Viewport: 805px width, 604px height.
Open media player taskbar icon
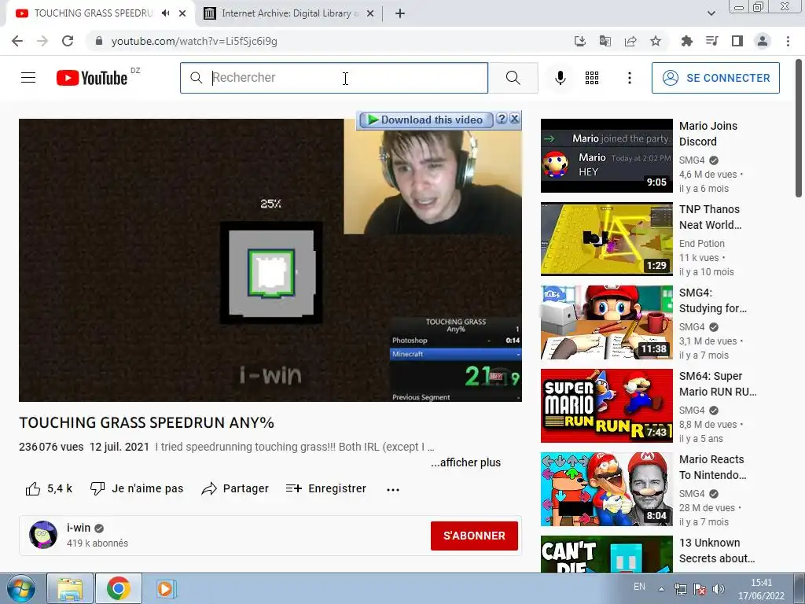click(165, 588)
